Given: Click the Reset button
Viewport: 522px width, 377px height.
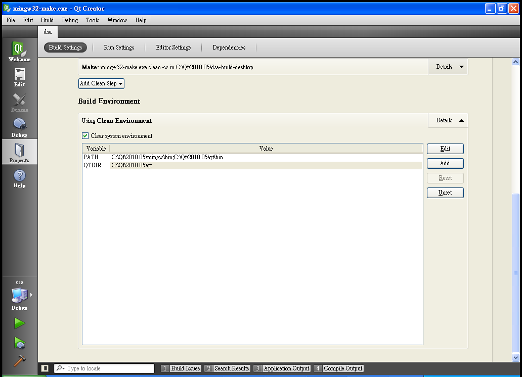Looking at the screenshot, I should [445, 178].
